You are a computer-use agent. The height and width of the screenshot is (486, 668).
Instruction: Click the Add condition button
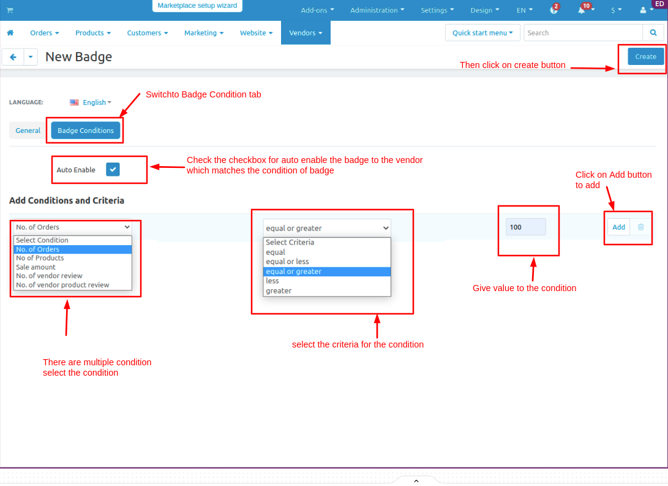point(618,227)
